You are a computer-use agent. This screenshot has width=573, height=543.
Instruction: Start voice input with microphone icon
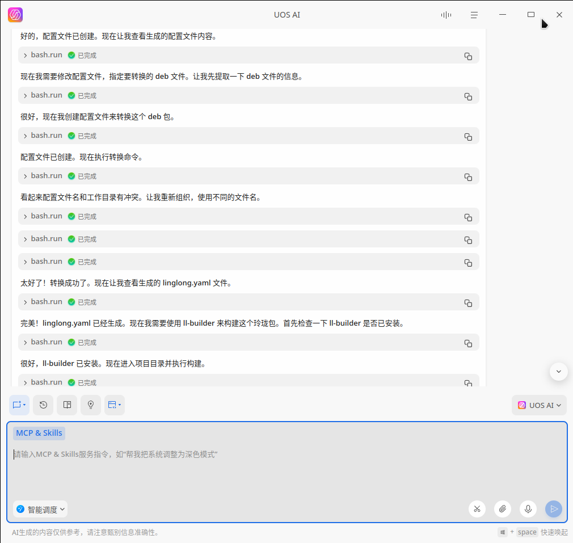pyautogui.click(x=528, y=509)
